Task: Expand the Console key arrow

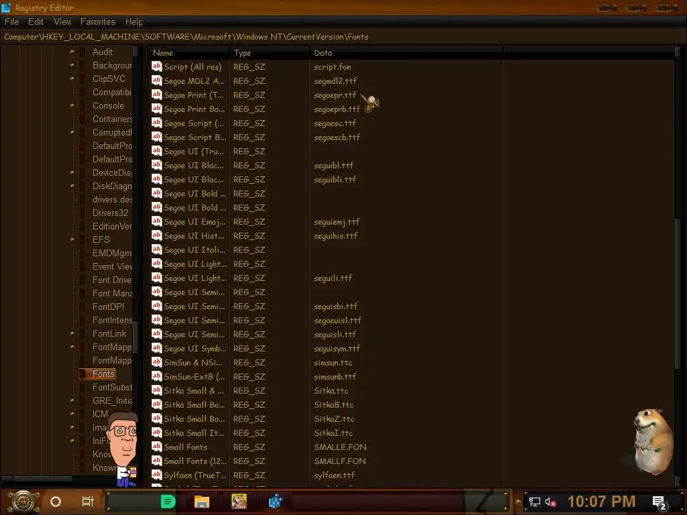Action: 72,105
